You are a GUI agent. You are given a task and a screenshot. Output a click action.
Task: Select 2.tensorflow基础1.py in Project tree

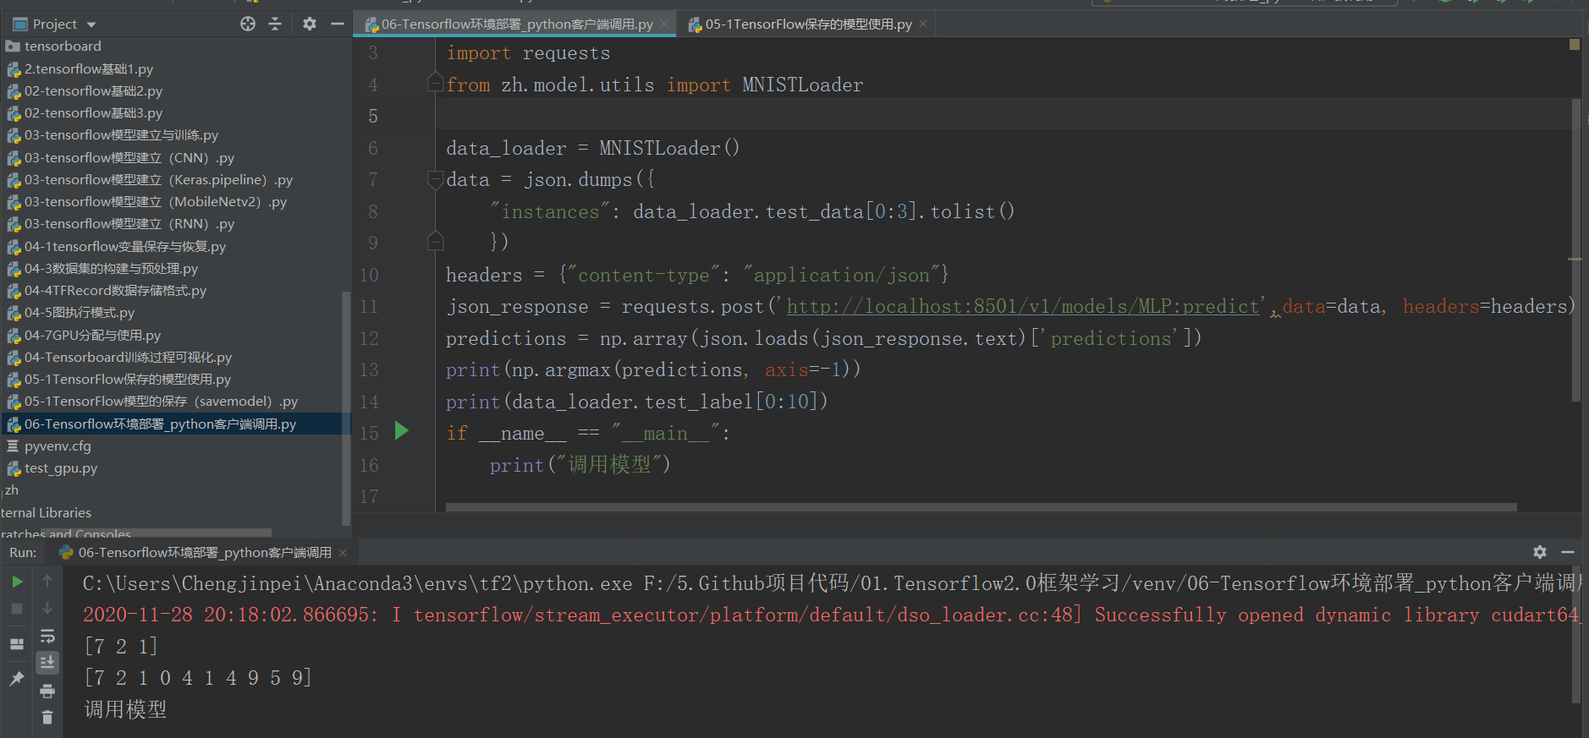pos(89,69)
